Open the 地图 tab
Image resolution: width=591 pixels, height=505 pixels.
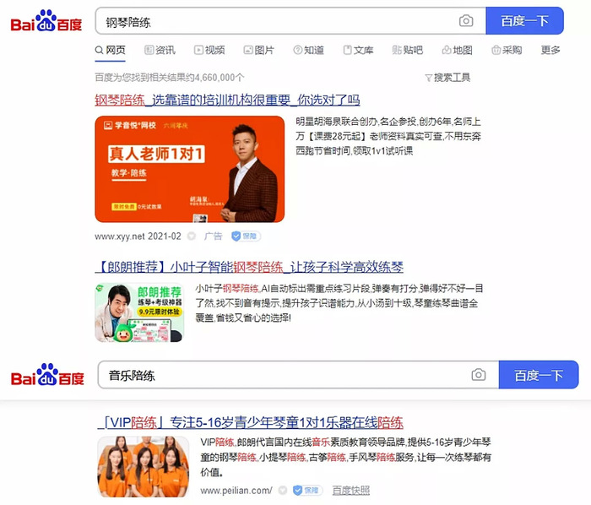457,50
